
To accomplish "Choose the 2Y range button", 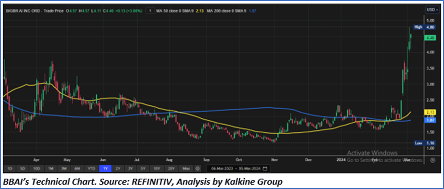I will point(118,169).
